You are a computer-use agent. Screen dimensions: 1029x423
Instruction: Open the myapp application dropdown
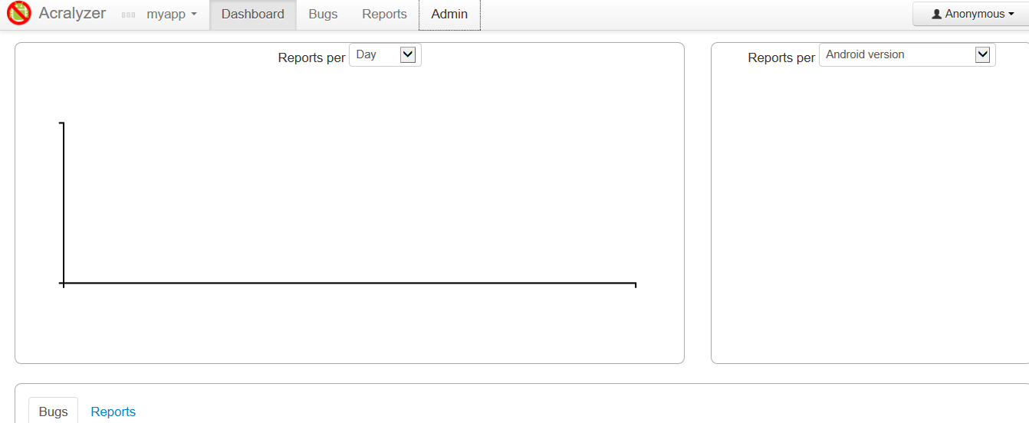(x=172, y=15)
